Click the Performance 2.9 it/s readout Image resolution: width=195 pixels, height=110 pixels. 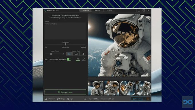coord(107,99)
